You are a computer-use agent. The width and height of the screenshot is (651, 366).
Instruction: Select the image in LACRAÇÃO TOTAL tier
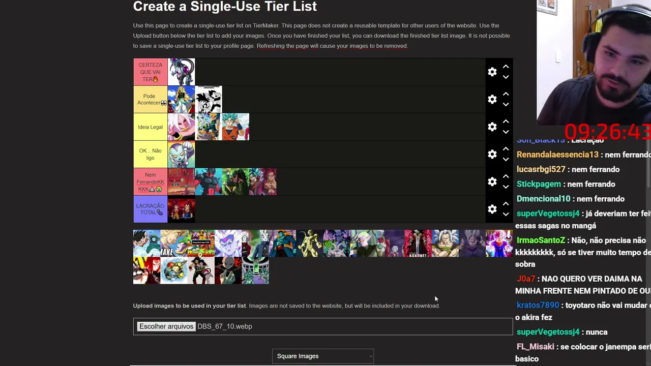[x=182, y=209]
